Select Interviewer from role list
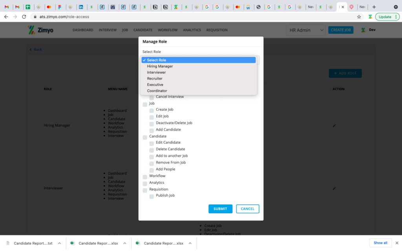 (199, 72)
